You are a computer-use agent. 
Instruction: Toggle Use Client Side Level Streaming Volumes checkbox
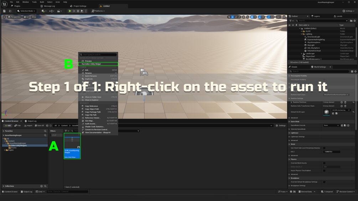pyautogui.click(x=324, y=148)
